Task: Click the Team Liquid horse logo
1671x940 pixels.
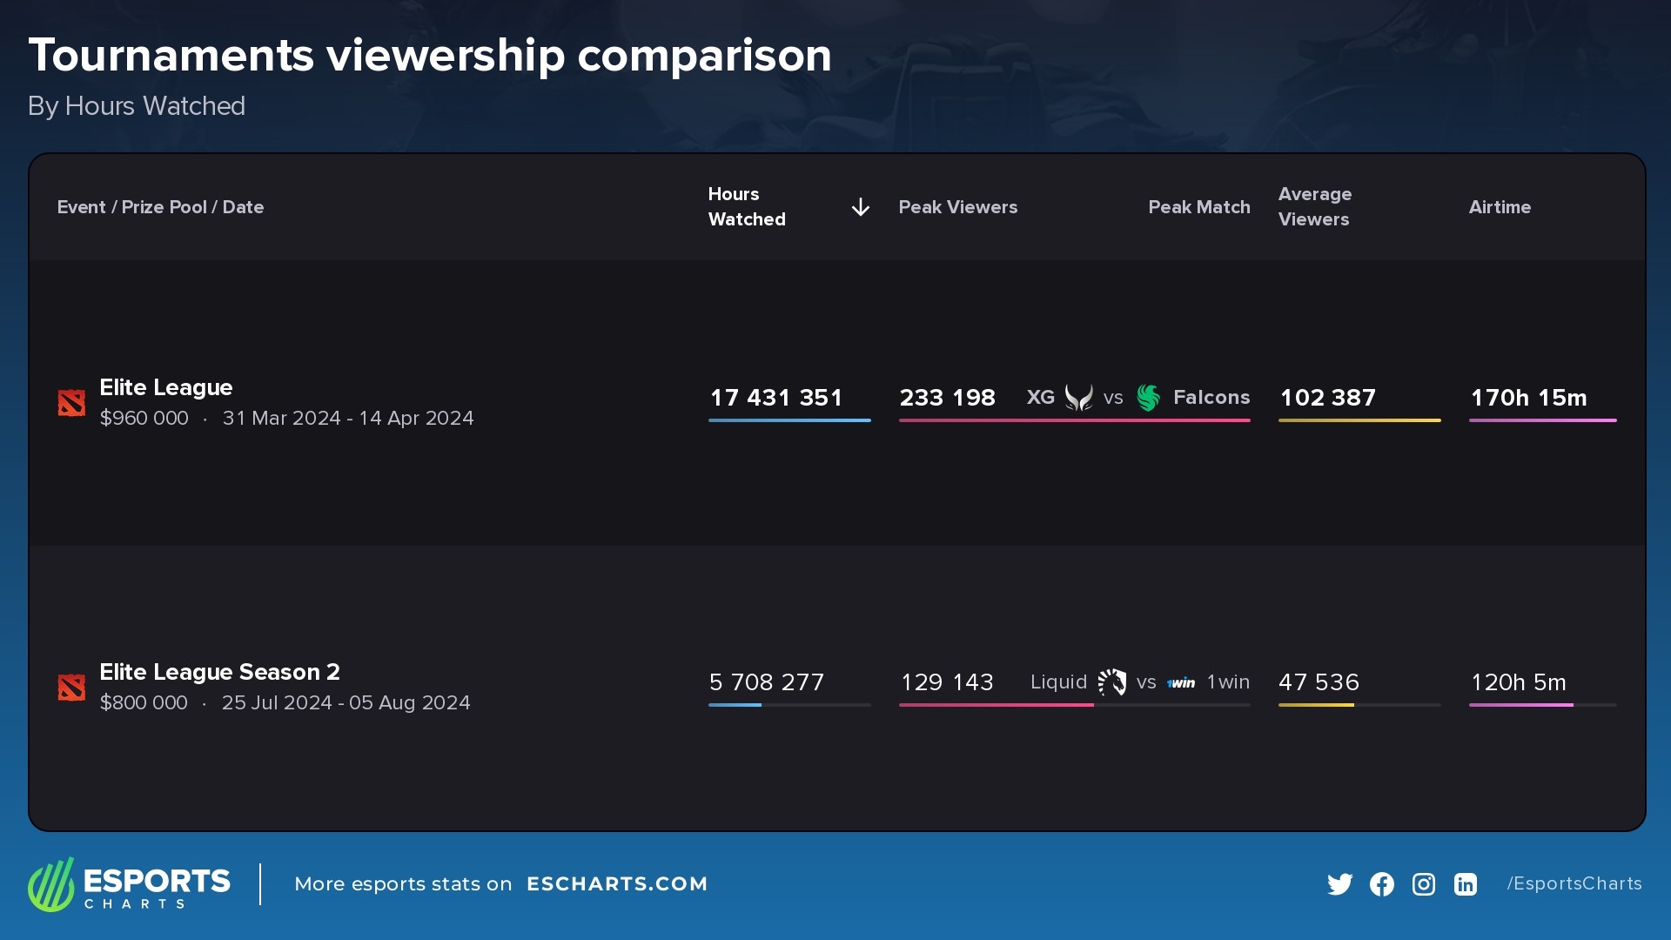Action: [x=1112, y=682]
